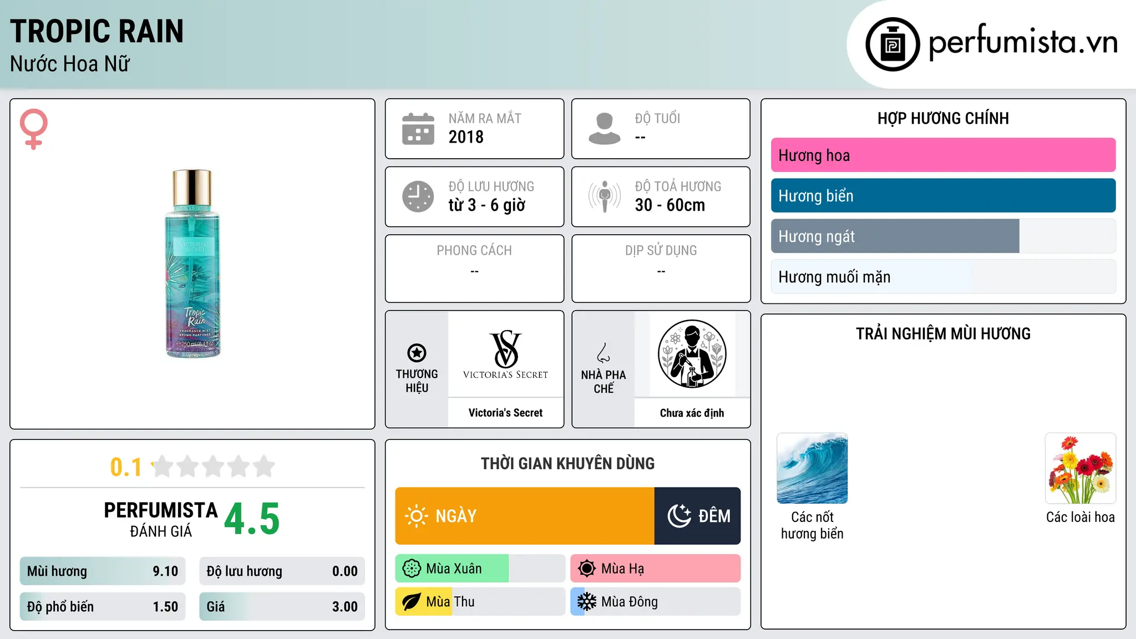Click the sillage icon beside Độ toả hương
1136x639 pixels.
pos(604,196)
